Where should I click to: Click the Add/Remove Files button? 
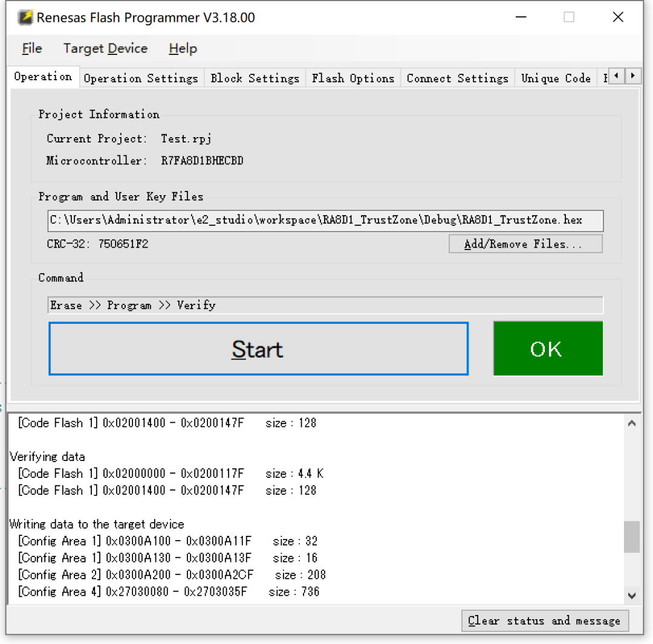point(525,244)
